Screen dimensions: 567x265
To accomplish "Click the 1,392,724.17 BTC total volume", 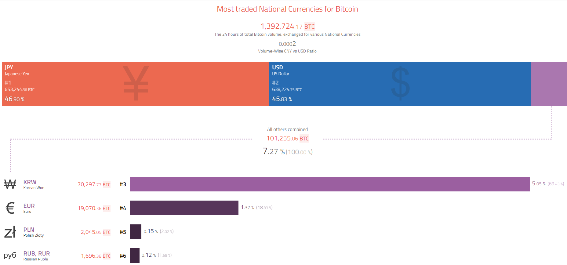I will point(287,26).
